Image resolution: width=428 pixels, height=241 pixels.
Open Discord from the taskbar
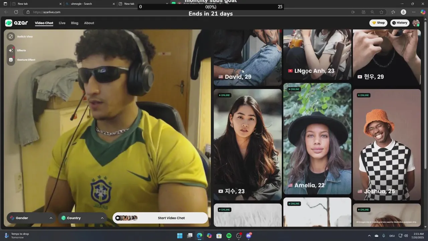(248, 236)
